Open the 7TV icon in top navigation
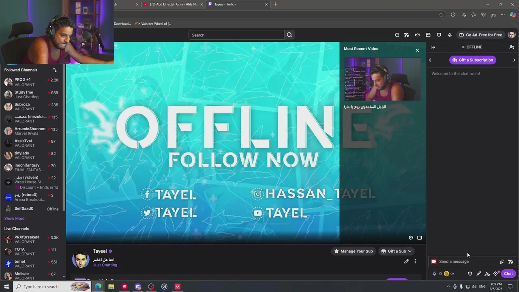Viewport: 519px width, 292px height. (x=407, y=35)
